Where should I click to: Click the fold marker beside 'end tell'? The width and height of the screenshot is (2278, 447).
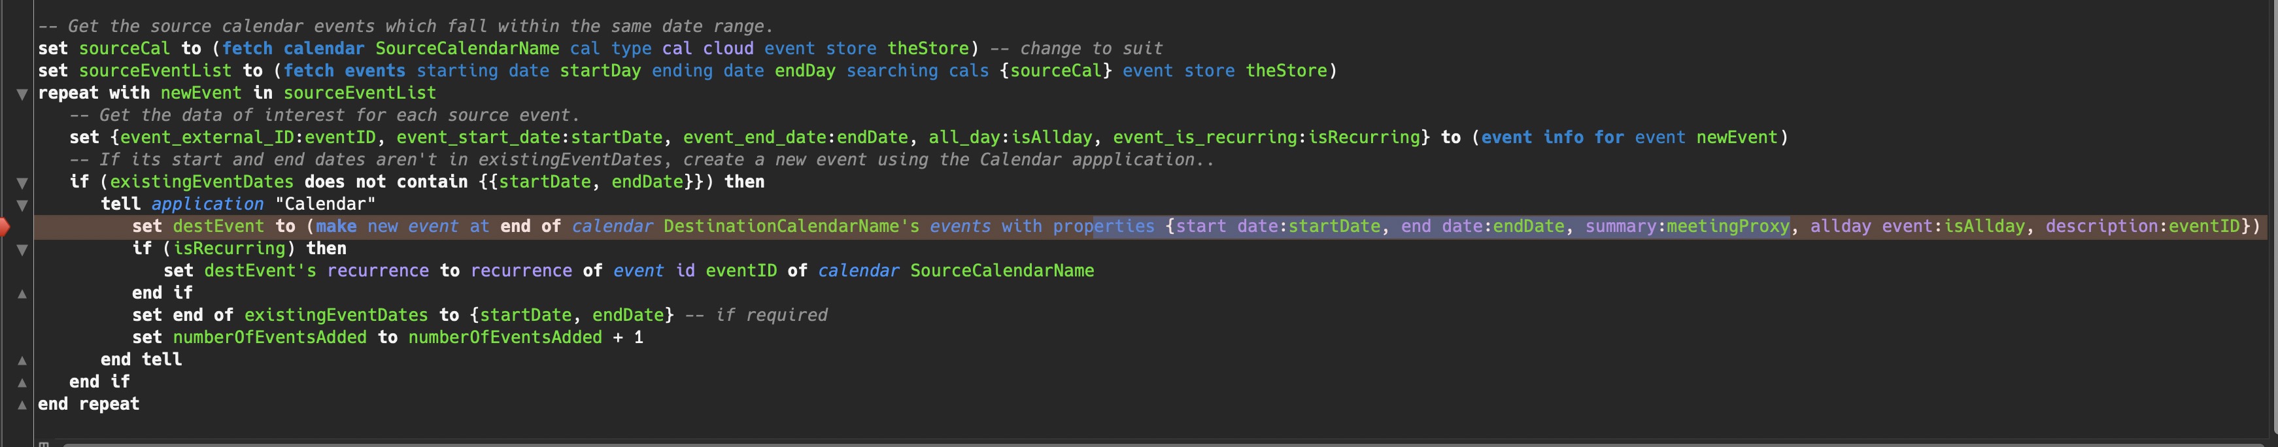[x=21, y=361]
